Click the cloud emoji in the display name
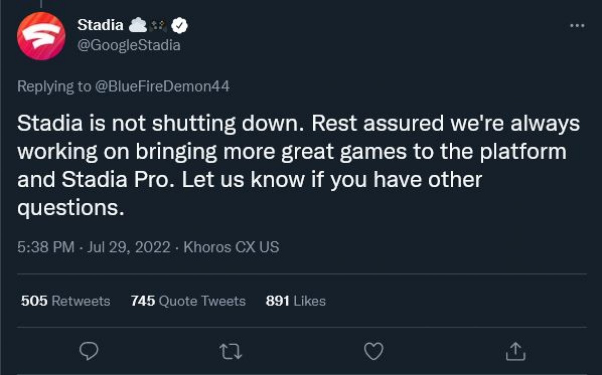Viewport: 602px width, 375px height. [139, 25]
